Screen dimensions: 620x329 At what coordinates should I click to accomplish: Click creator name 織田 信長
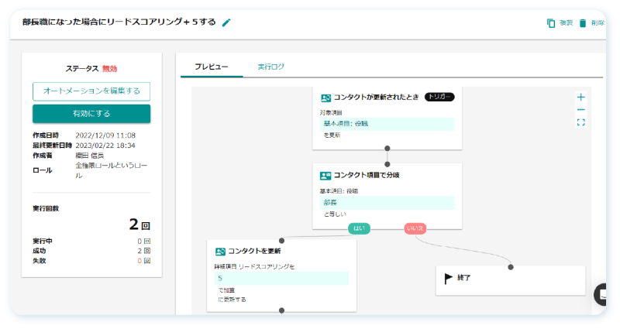(x=89, y=156)
